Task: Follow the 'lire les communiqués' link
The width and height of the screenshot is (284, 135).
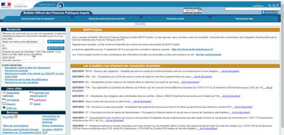Action: 208,55
